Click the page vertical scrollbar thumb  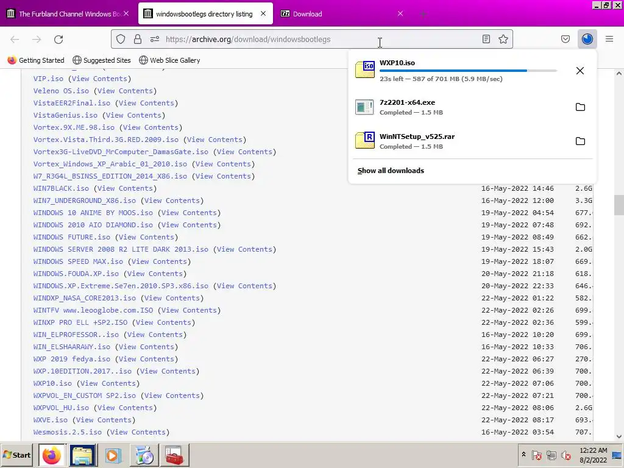(x=619, y=205)
